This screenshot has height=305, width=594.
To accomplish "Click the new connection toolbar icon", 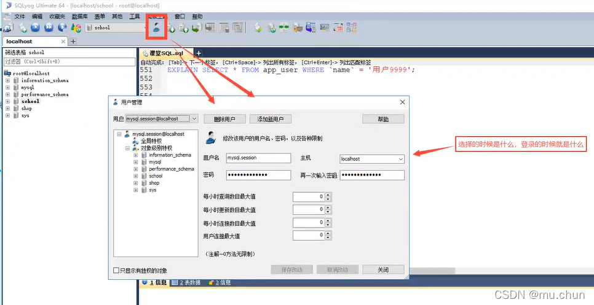I will coord(9,27).
